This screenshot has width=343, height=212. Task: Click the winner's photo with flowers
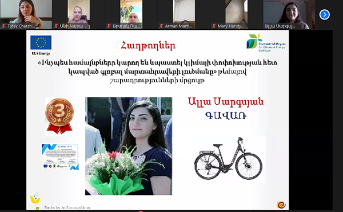(x=129, y=146)
